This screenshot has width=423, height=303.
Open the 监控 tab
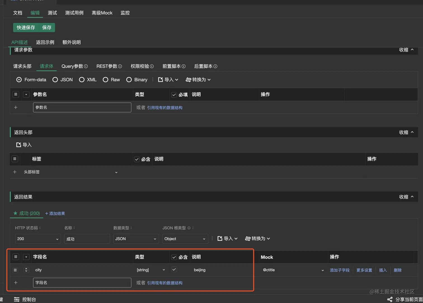tap(125, 13)
